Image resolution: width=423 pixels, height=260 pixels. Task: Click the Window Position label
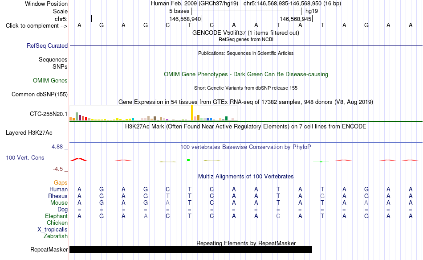point(46,4)
